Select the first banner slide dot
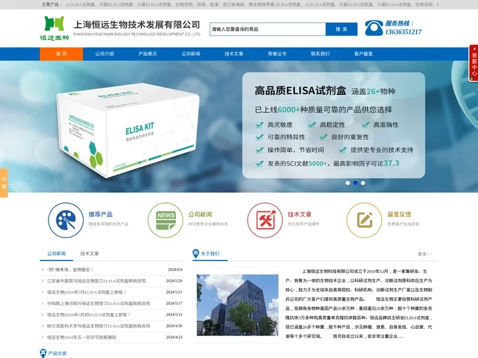This screenshot has width=478, height=358. pyautogui.click(x=347, y=183)
